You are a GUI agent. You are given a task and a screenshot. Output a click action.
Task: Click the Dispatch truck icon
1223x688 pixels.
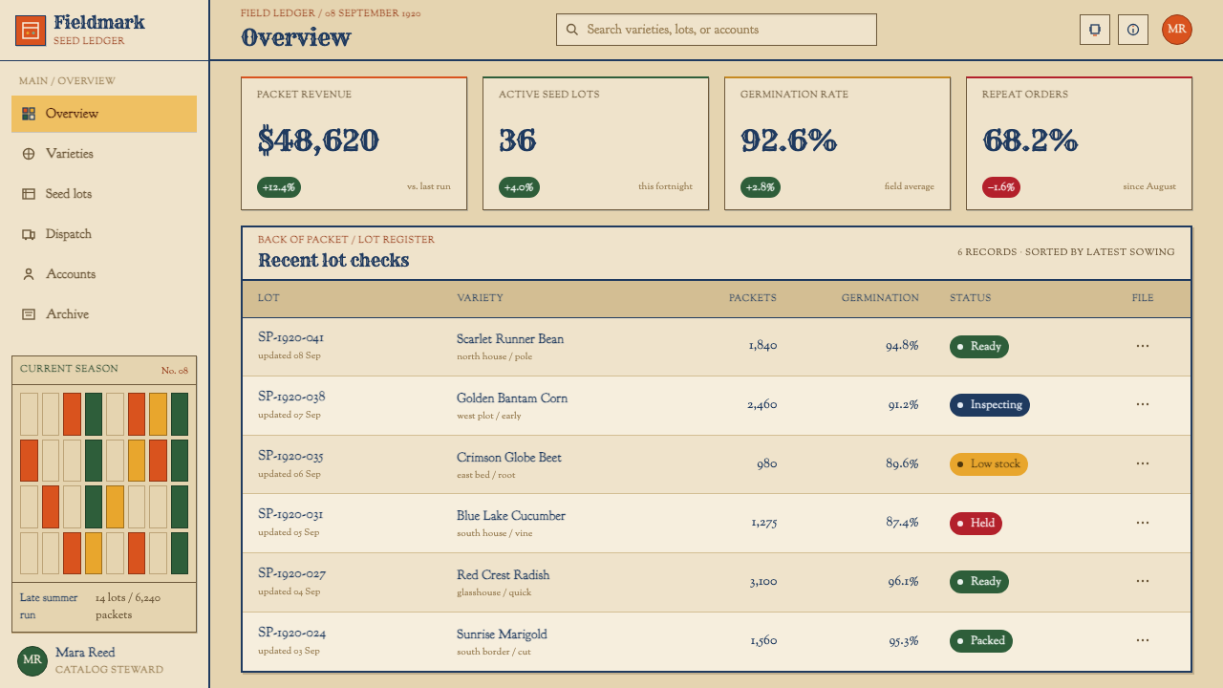point(29,234)
